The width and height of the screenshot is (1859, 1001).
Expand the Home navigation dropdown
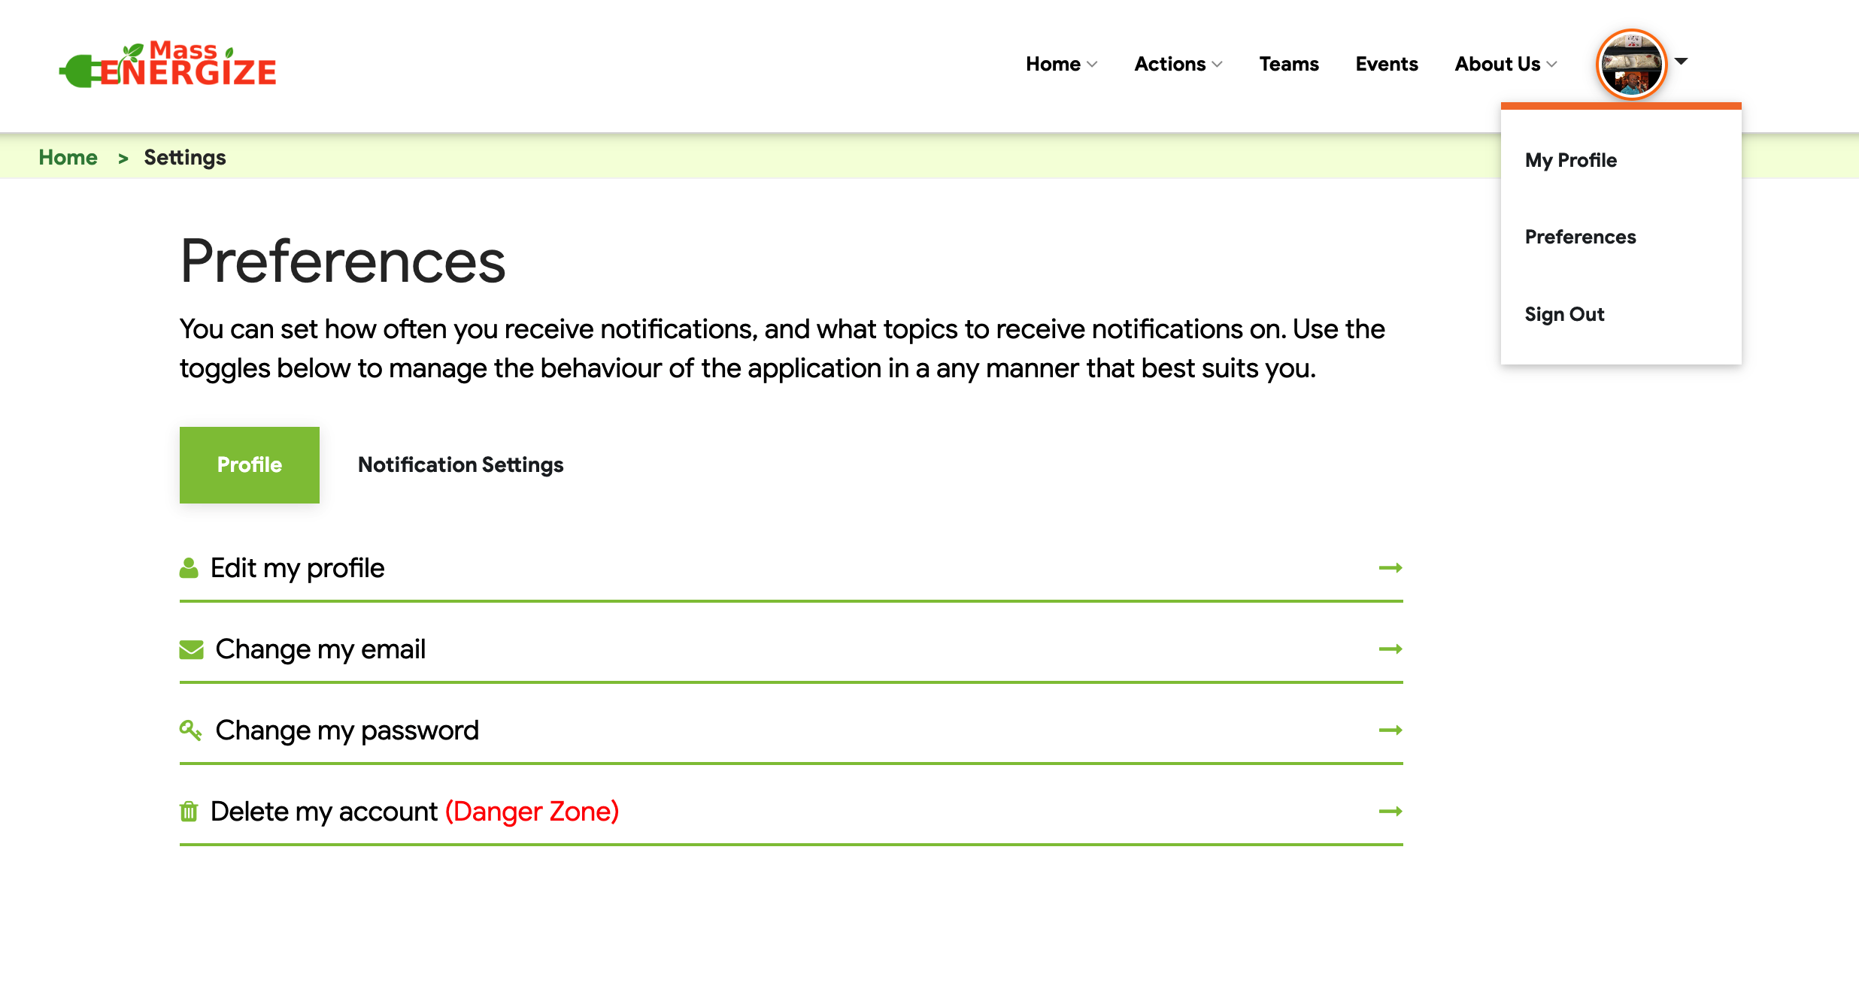1060,65
